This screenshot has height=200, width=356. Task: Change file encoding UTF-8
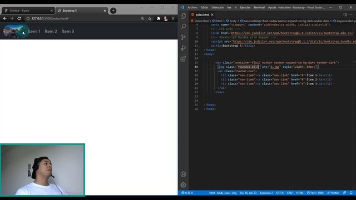click(x=280, y=193)
